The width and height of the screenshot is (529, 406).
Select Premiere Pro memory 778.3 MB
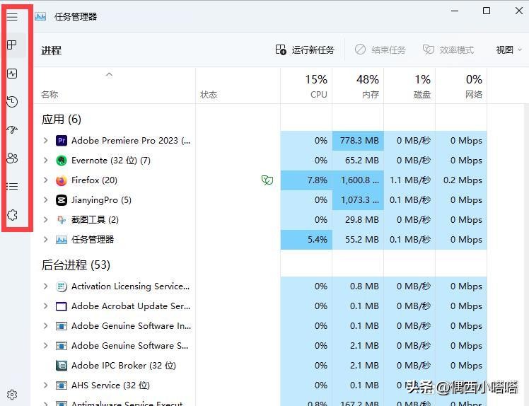tap(360, 140)
